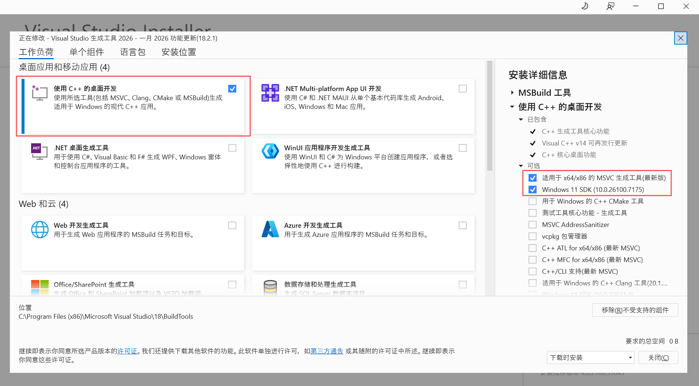This screenshot has width=699, height=386.
Task: Enable 用于 Windows 的 C++ CMake 工具
Action: coord(533,201)
